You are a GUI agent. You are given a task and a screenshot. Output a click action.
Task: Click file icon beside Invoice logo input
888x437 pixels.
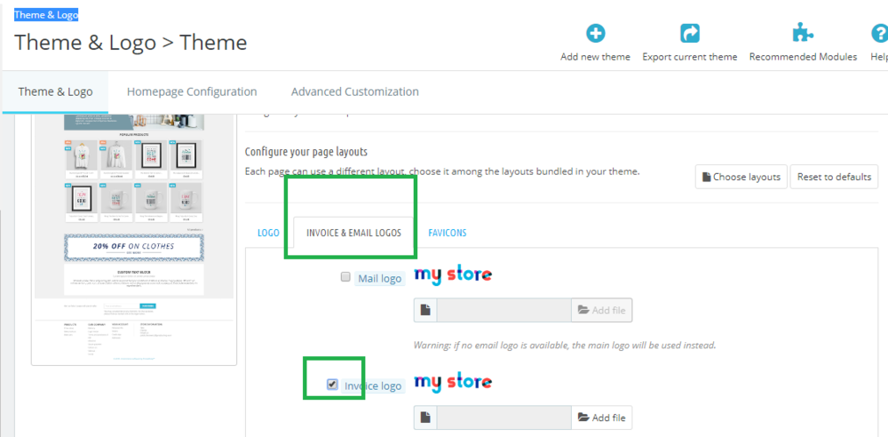(426, 417)
